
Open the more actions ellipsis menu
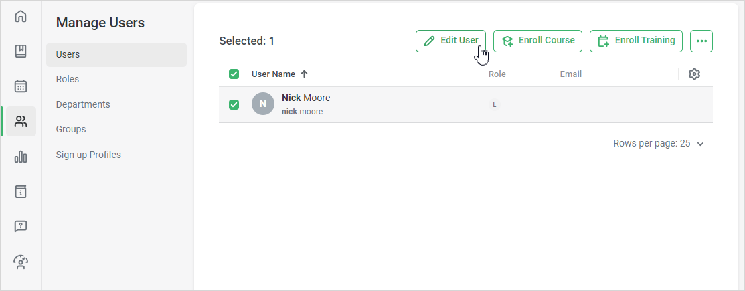coord(701,41)
